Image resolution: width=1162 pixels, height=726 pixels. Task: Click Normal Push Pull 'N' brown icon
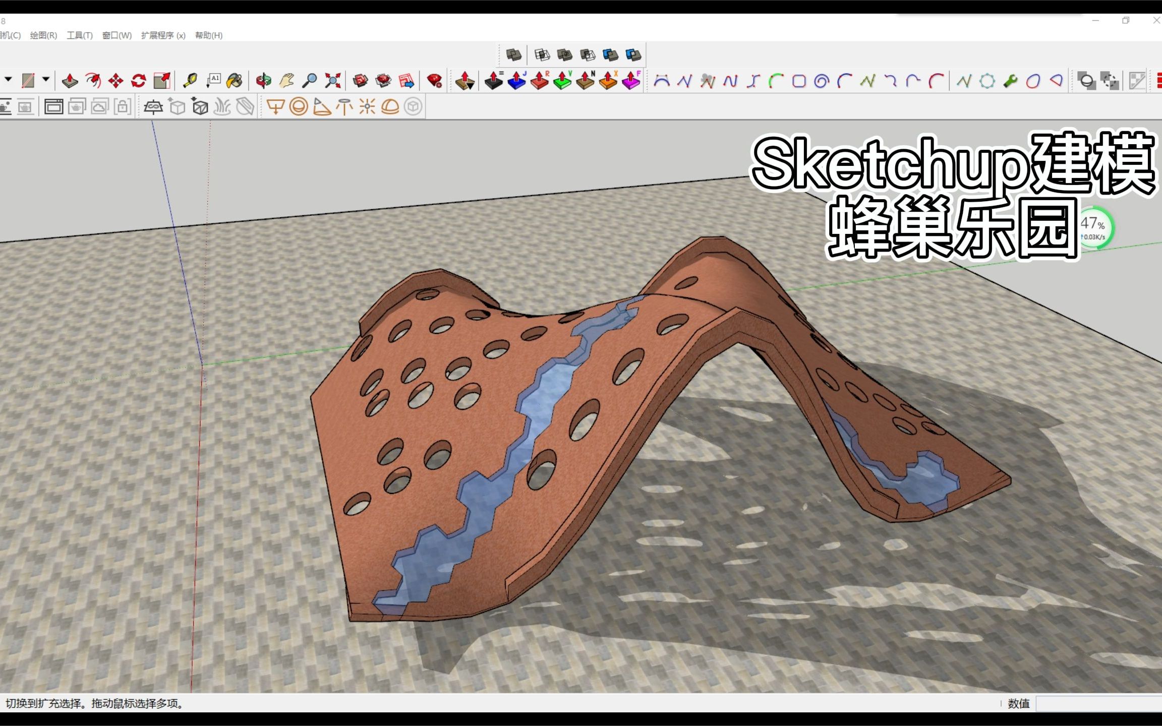586,81
